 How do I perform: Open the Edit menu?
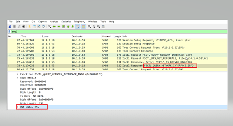point(18,22)
